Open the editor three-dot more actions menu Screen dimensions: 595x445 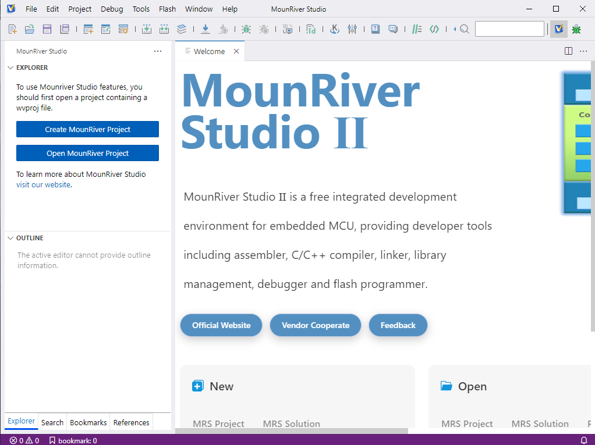point(583,51)
